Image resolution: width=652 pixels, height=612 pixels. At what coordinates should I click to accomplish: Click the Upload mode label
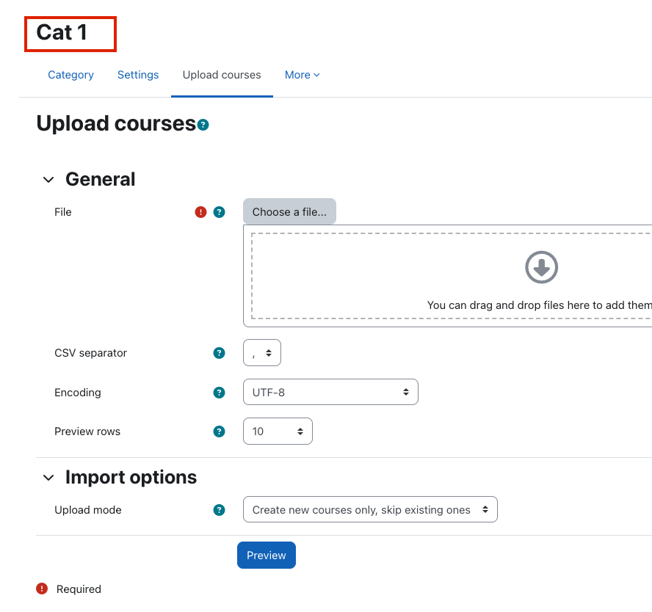[x=88, y=510]
